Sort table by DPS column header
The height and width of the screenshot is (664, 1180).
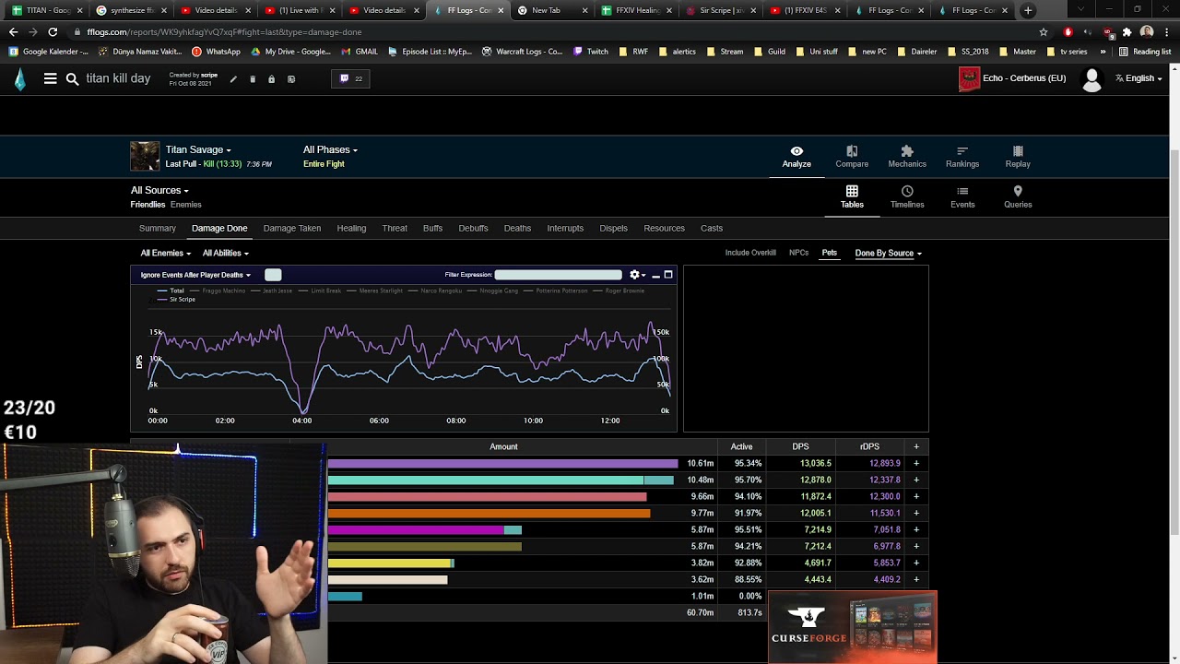point(800,446)
